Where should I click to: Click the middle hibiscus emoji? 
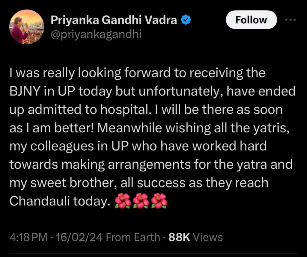(141, 201)
